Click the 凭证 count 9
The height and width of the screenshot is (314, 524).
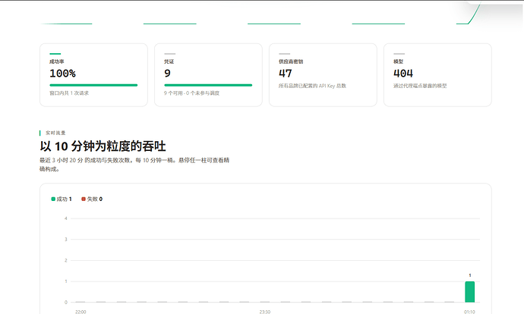[x=167, y=74]
